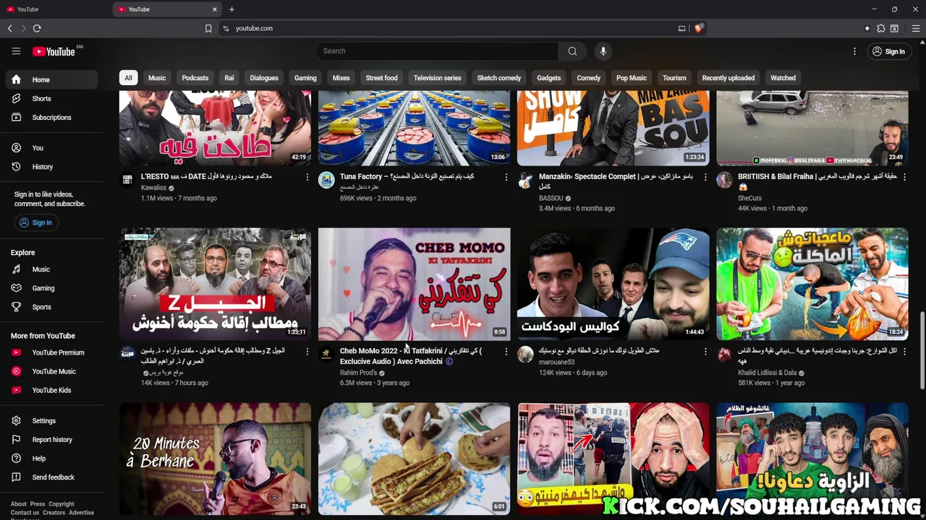Open options menu for L'RESTO DATE video
The width and height of the screenshot is (926, 520).
(x=307, y=177)
